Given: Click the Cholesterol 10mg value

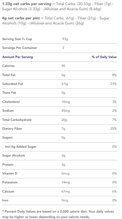Looking at the screenshot, I should point(66,102).
